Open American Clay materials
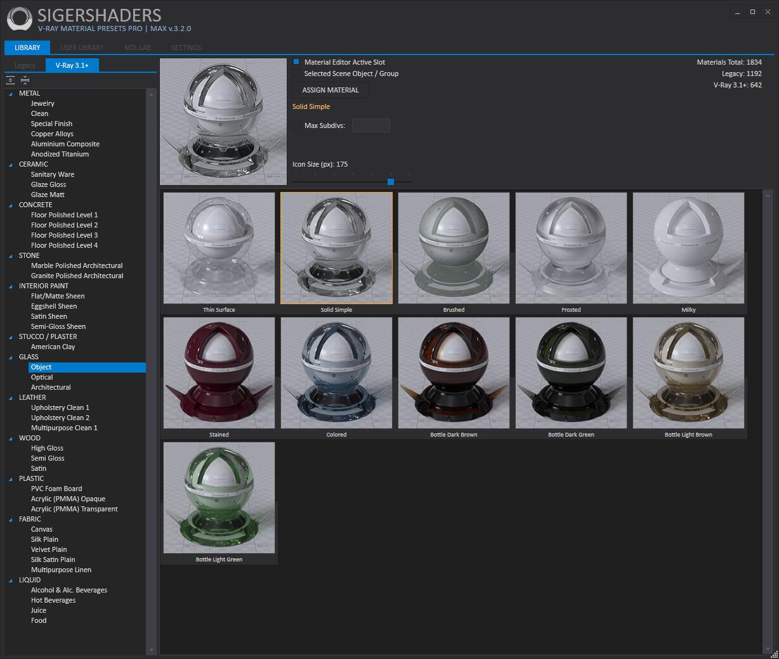779x659 pixels. pyautogui.click(x=53, y=347)
